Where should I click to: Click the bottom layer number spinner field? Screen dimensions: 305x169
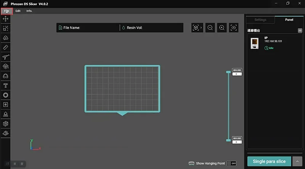[x=237, y=142]
